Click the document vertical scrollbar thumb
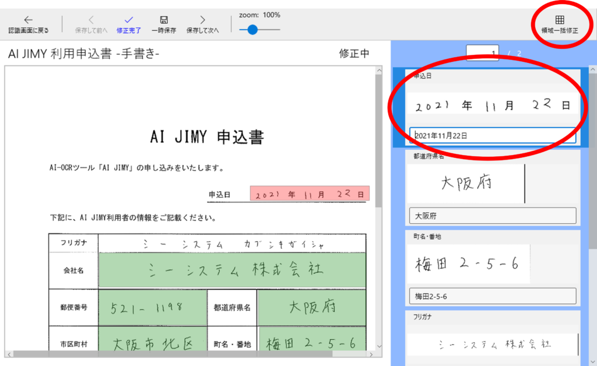The height and width of the screenshot is (366, 597). pyautogui.click(x=379, y=141)
